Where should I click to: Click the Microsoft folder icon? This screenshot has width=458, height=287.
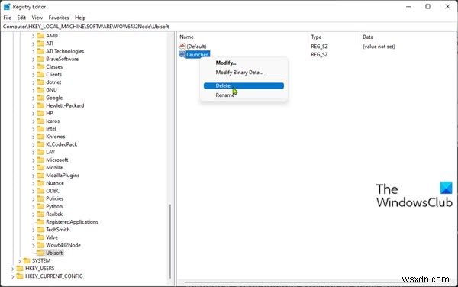[x=40, y=160]
